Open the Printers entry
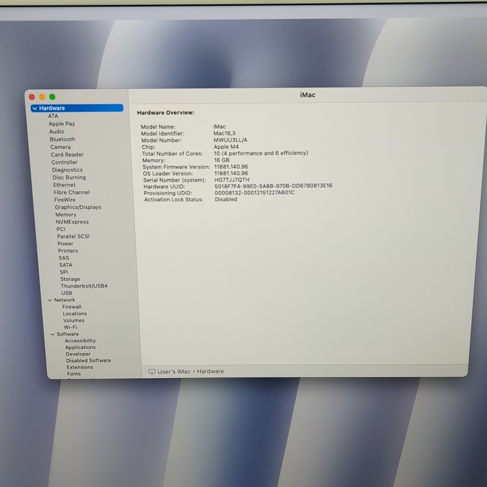The height and width of the screenshot is (487, 487). [x=68, y=251]
